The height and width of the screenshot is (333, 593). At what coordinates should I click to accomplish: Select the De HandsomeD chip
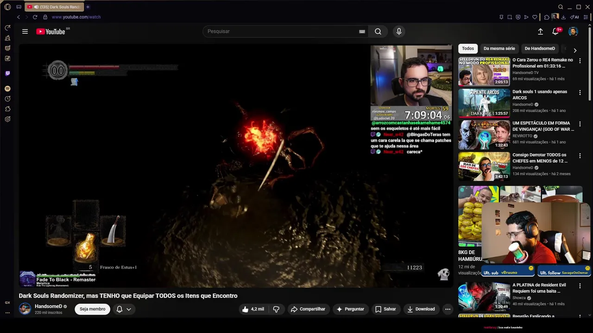[540, 49]
